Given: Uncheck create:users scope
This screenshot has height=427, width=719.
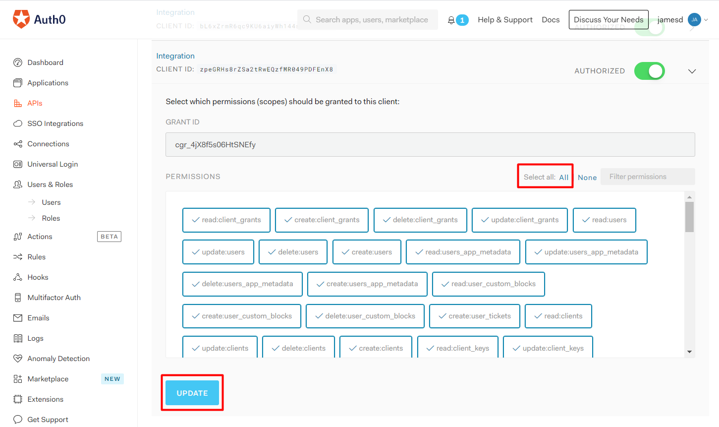Looking at the screenshot, I should pos(367,252).
